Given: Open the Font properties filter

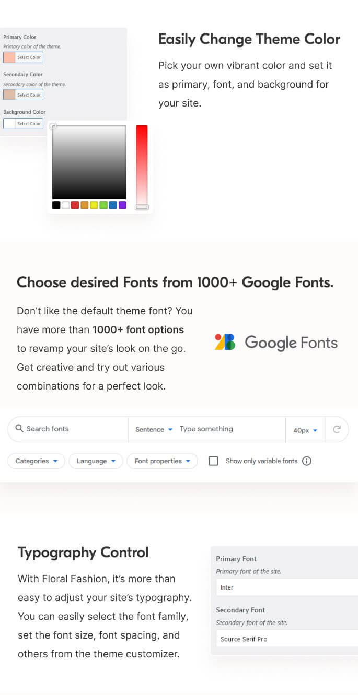Looking at the screenshot, I should point(162,461).
